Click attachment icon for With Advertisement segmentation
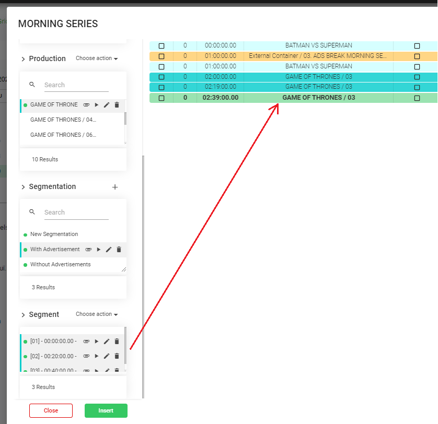 [88, 250]
